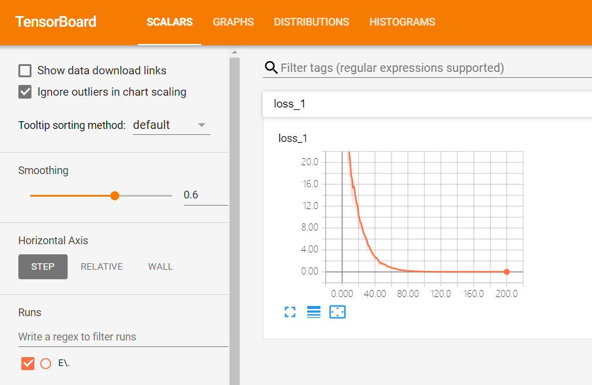
Task: Open the Tooltip sorting method dropdown
Action: (171, 125)
